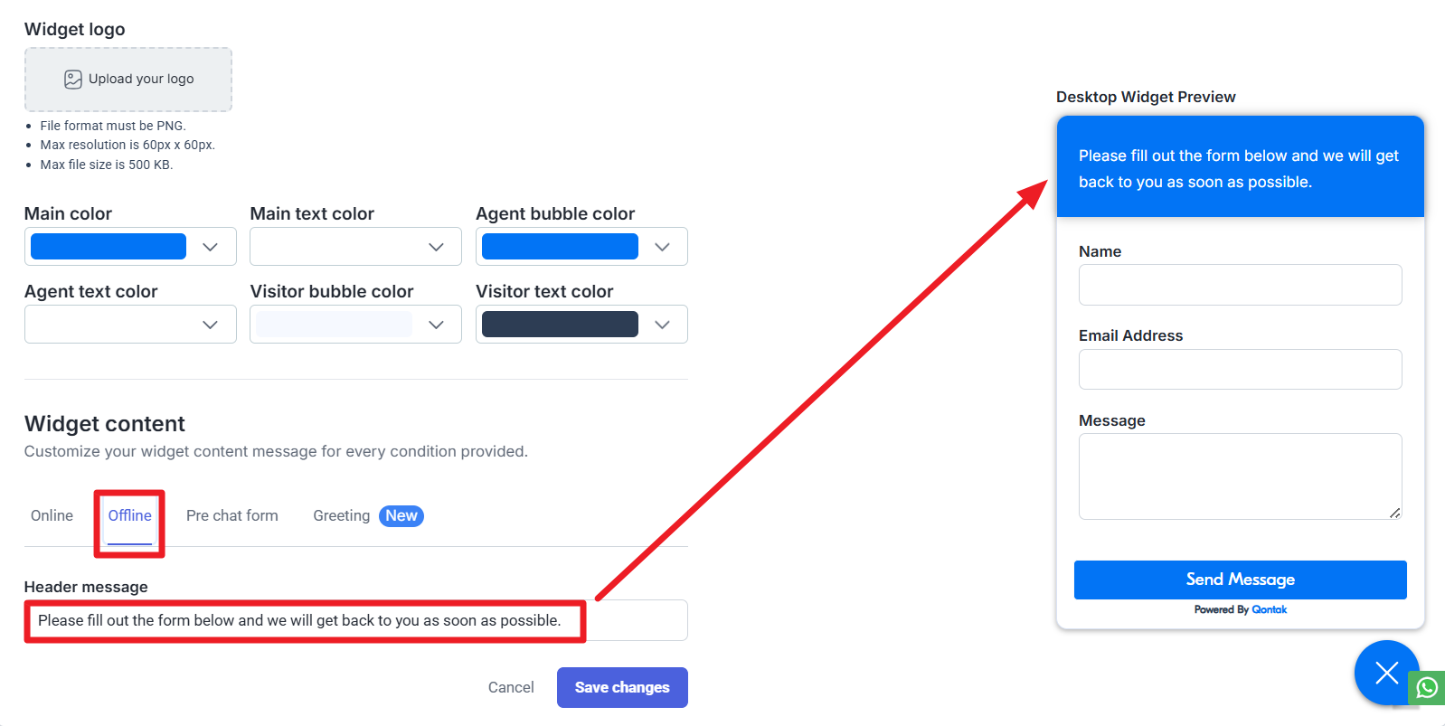Viewport: 1445px width, 726px height.
Task: Switch to the Greeting tab
Action: [342, 515]
